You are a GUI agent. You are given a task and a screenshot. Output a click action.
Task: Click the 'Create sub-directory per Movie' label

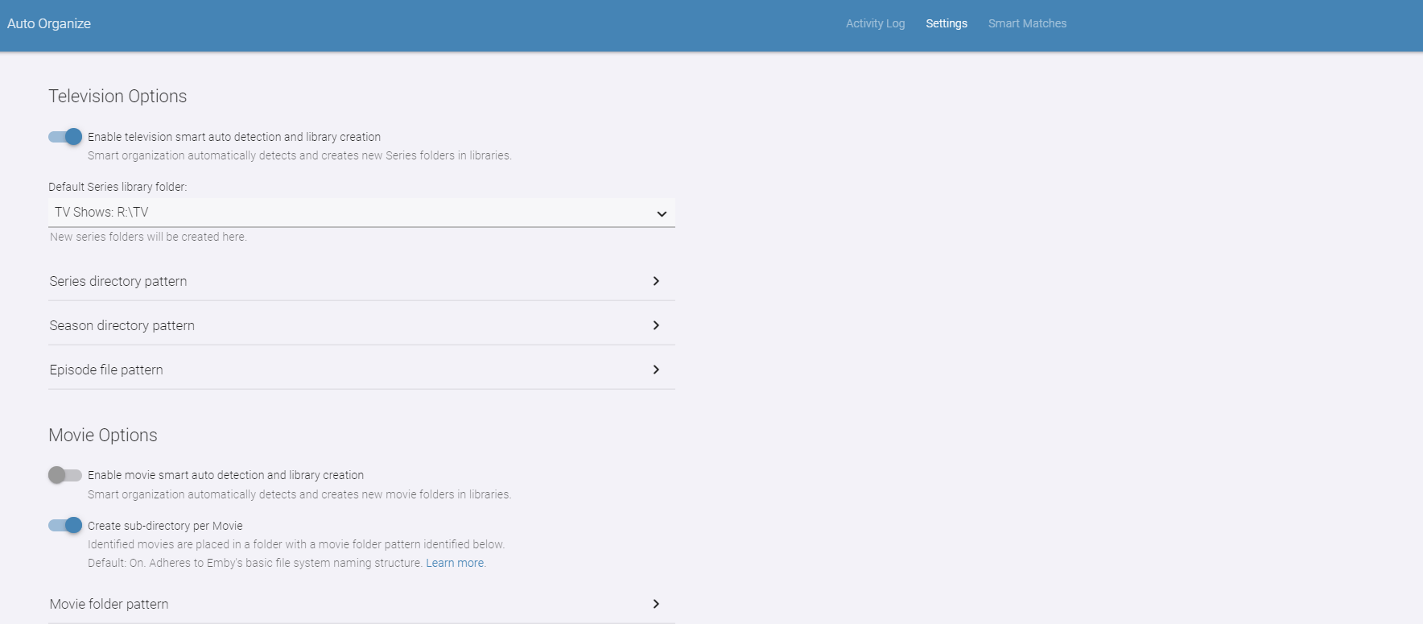[x=165, y=526]
